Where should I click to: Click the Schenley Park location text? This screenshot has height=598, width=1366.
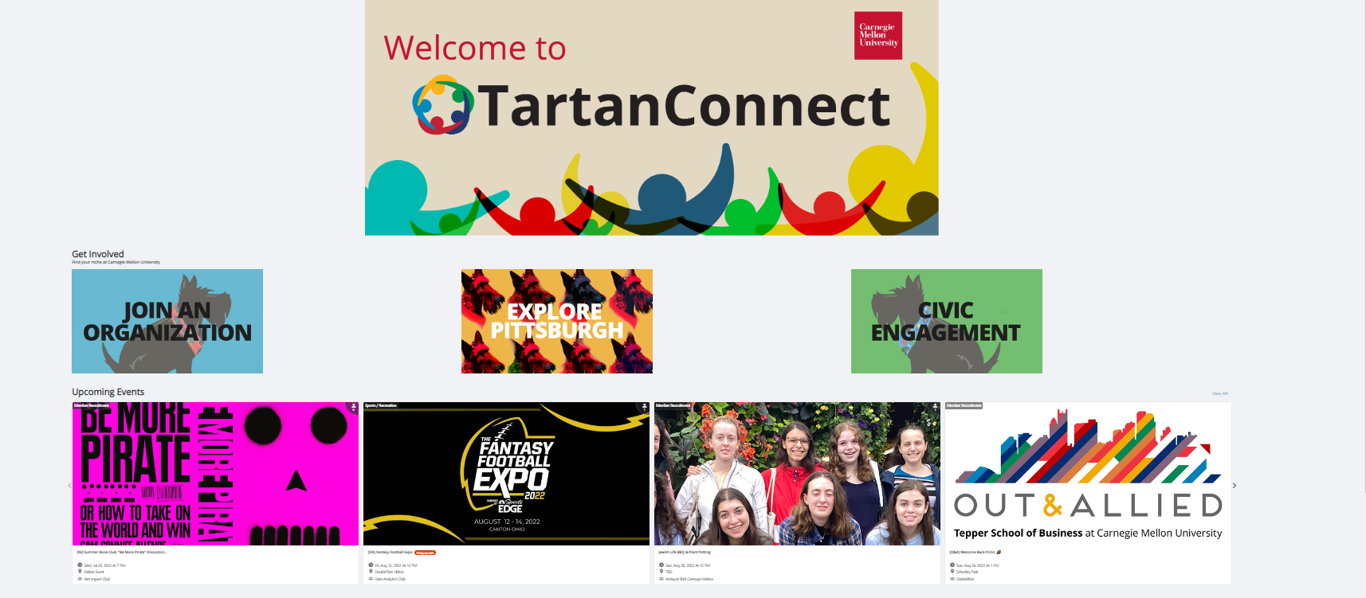pos(967,572)
